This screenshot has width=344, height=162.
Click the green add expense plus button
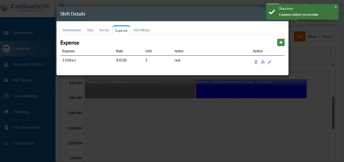click(x=281, y=42)
